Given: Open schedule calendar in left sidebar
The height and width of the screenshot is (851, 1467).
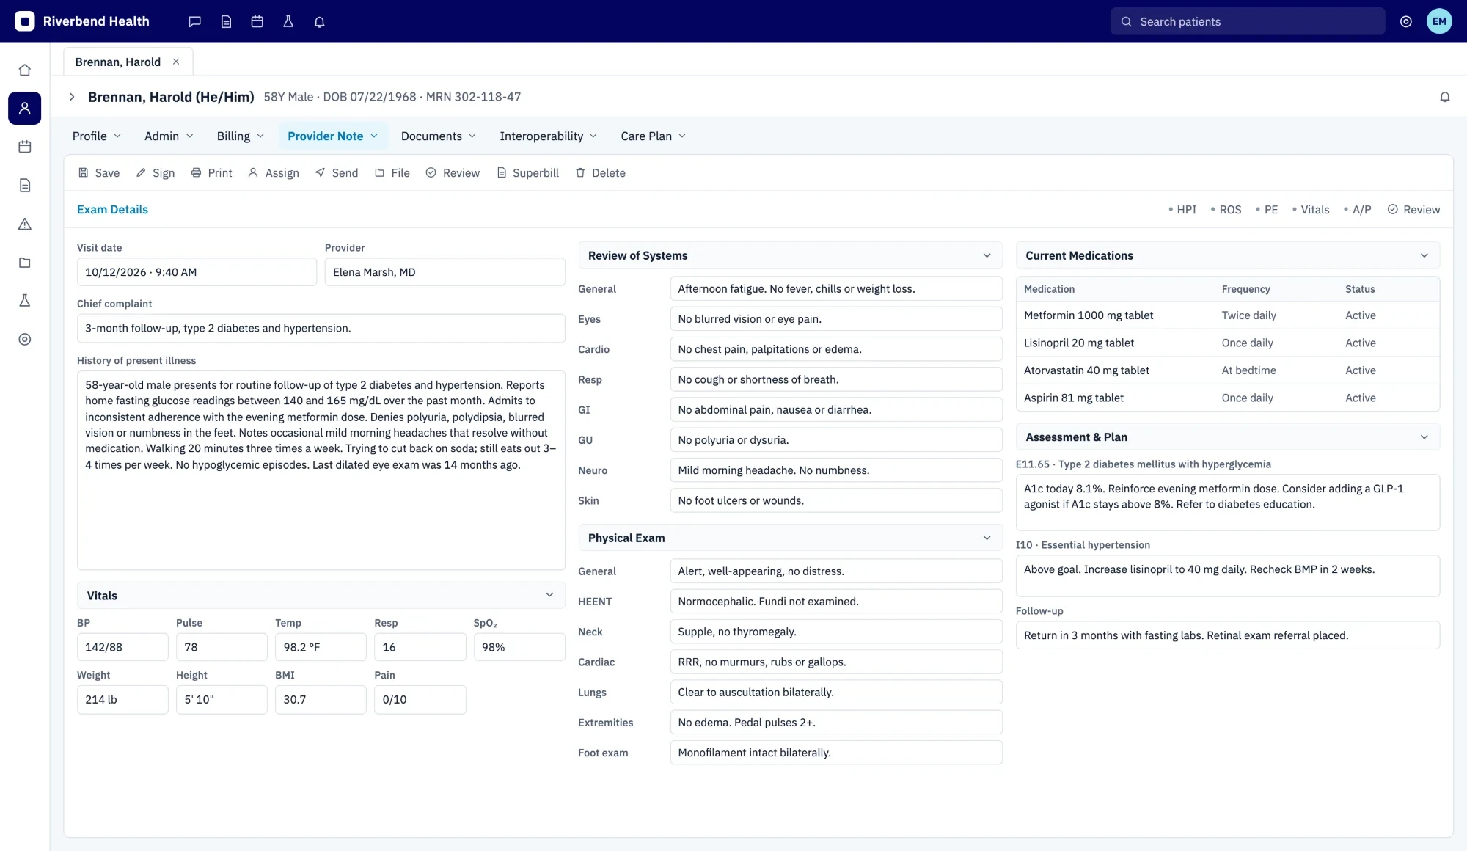Looking at the screenshot, I should [x=25, y=147].
